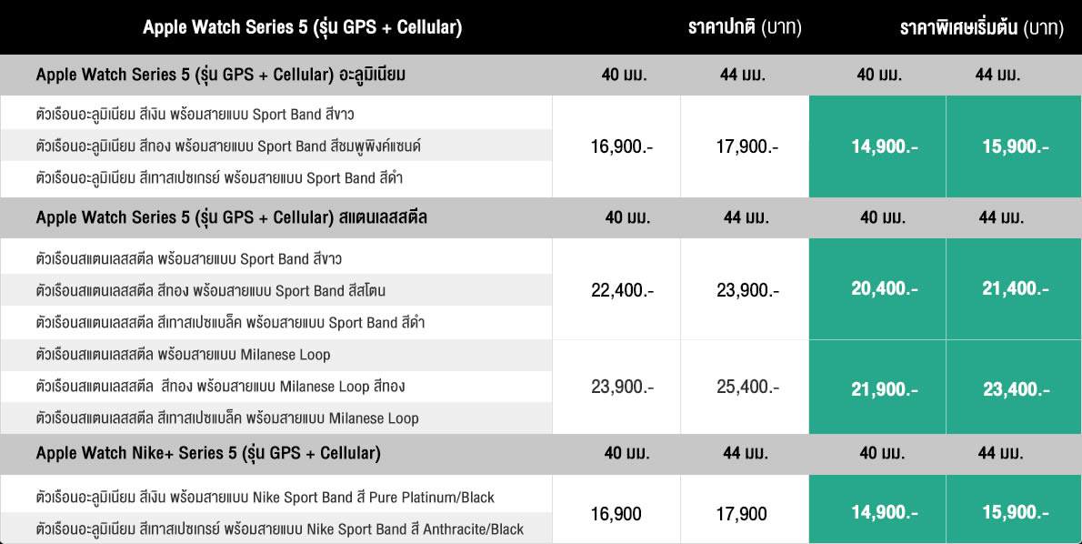1082x544 pixels.
Task: Select the gold stainless Milanese Loop row
Action: coord(221,387)
